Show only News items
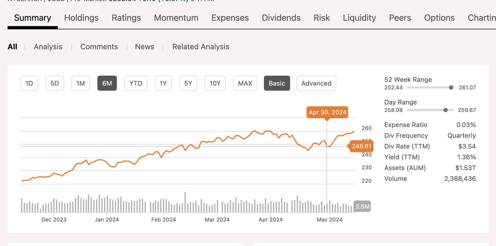The image size is (496, 246). [x=144, y=47]
